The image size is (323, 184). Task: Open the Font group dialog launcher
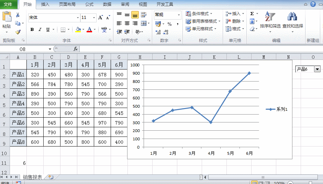pos(110,41)
